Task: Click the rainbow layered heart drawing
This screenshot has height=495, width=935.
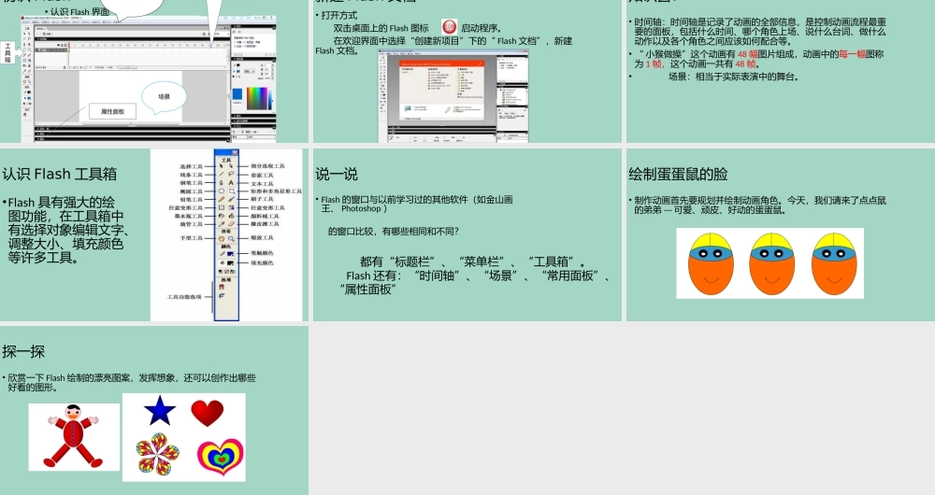Action: point(221,457)
